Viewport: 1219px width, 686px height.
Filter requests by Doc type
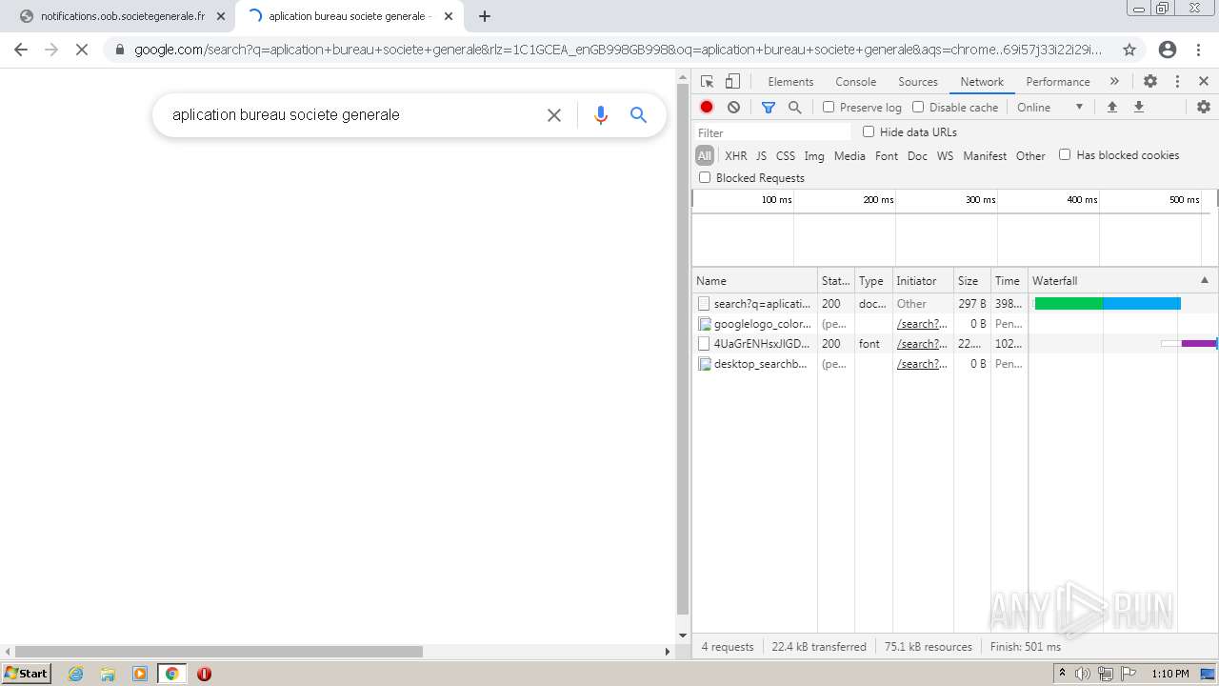917,156
